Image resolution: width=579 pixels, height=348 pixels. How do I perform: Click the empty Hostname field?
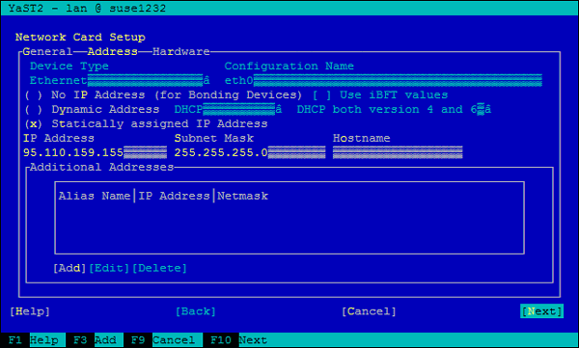click(x=398, y=152)
